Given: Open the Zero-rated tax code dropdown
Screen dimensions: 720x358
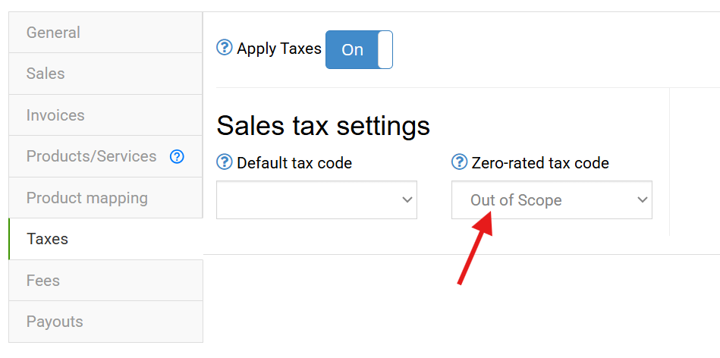Looking at the screenshot, I should pyautogui.click(x=552, y=200).
